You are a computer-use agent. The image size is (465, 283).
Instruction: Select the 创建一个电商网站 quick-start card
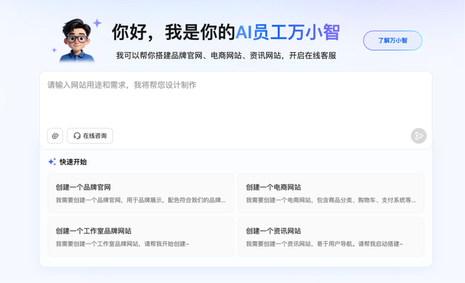331,193
